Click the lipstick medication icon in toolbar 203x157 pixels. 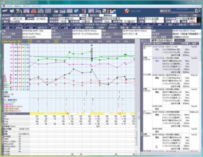tap(84, 11)
